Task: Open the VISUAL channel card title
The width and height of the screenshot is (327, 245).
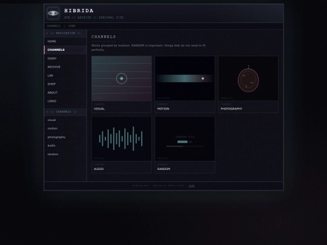Action: [99, 109]
